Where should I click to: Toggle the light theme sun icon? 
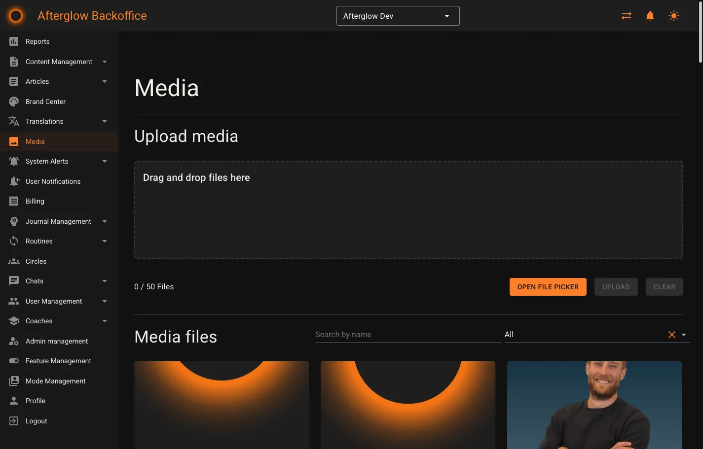coord(673,15)
